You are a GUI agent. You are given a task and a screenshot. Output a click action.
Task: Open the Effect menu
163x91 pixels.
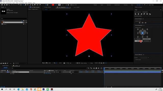pos(17,3)
